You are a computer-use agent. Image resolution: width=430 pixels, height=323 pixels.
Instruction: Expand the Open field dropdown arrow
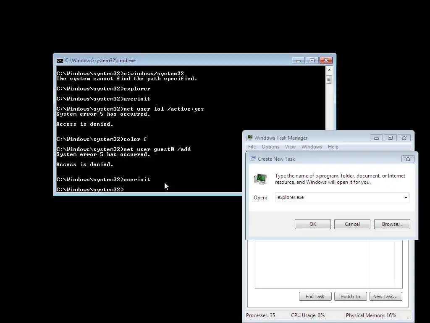click(x=406, y=198)
